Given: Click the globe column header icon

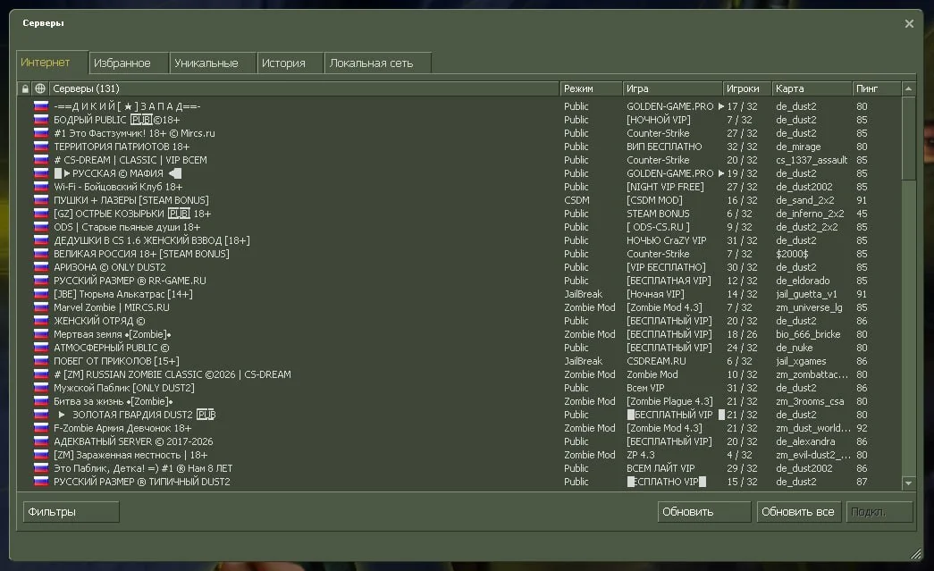Looking at the screenshot, I should (40, 88).
